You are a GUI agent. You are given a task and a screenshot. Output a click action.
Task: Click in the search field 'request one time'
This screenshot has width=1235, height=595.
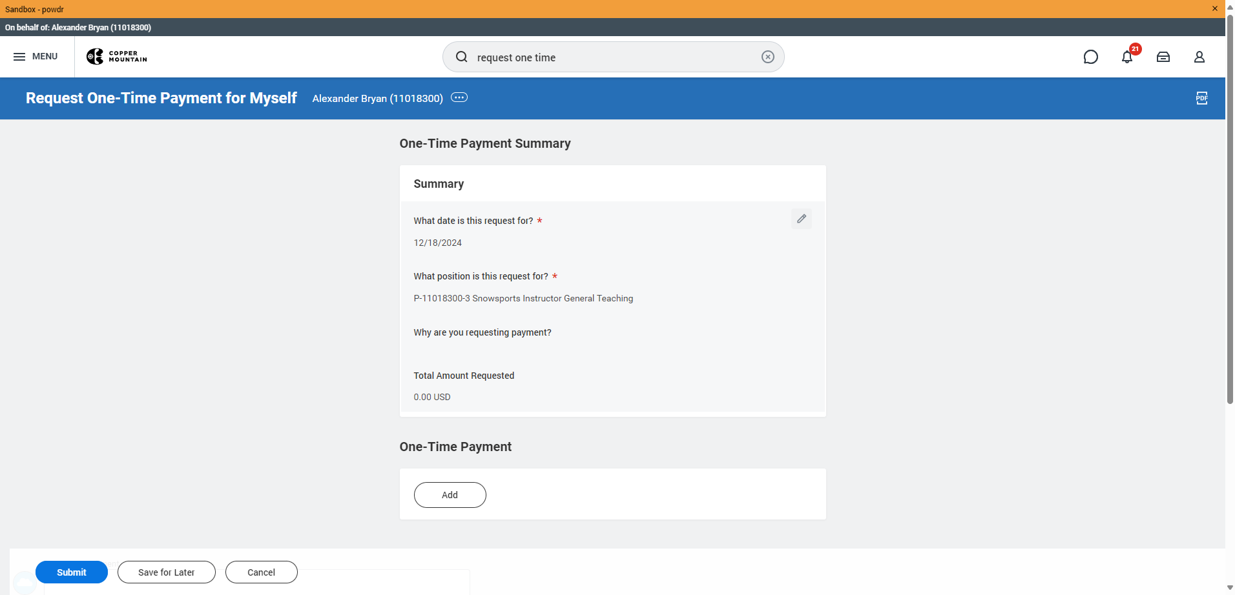[x=614, y=57]
